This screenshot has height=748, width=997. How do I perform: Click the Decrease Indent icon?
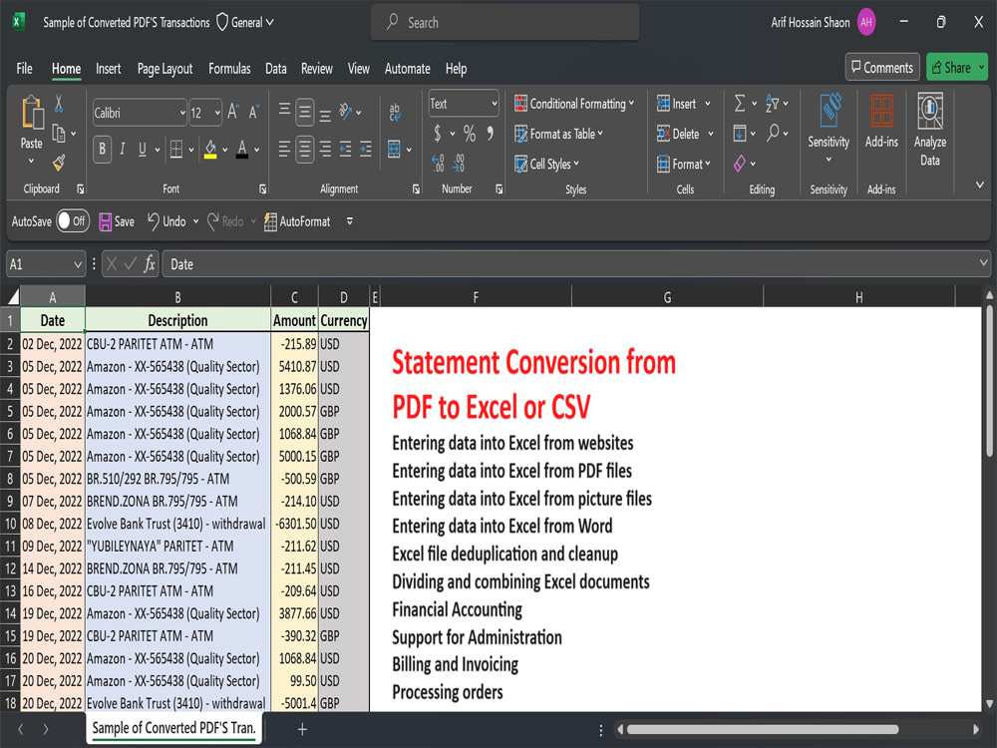pos(345,150)
